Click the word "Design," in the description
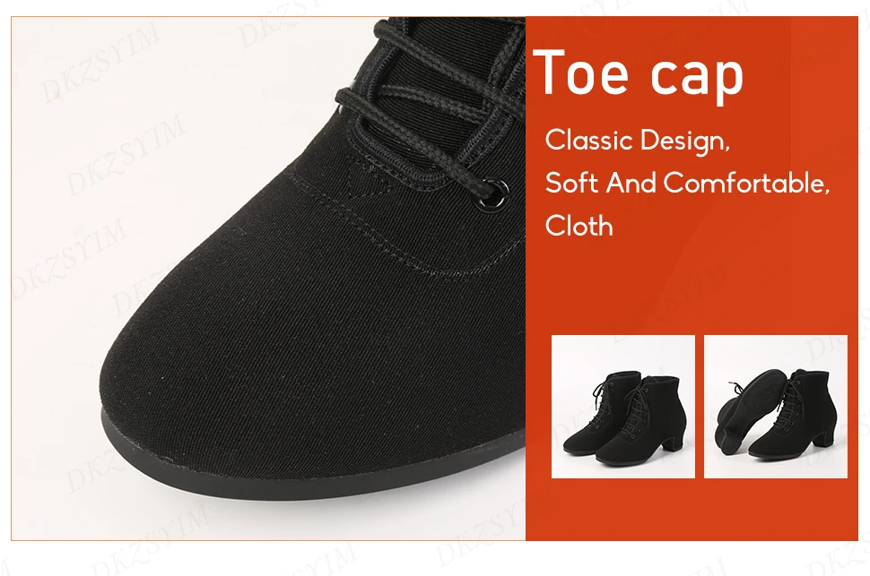The image size is (870, 576). click(685, 141)
